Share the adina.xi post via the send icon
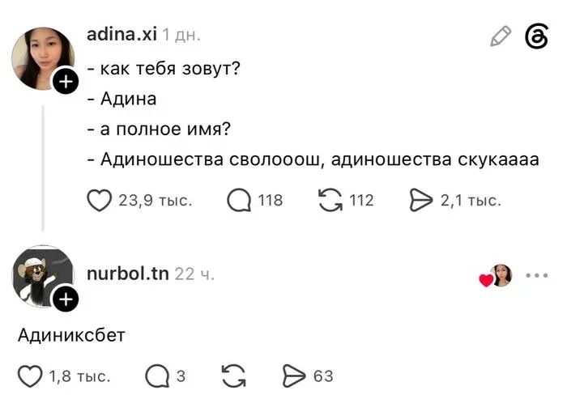 421,200
